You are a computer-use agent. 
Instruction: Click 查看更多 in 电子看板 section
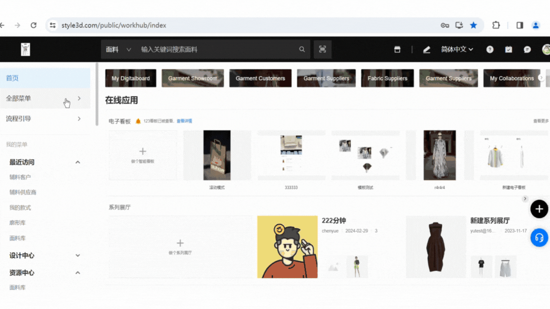(540, 121)
